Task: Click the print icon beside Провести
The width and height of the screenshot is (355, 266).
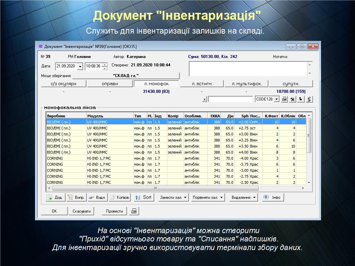Action: tap(134, 211)
